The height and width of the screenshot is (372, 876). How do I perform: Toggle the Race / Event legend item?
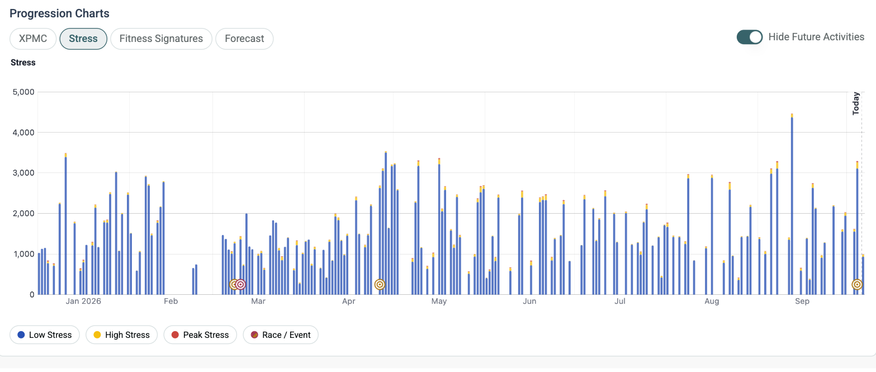point(281,335)
